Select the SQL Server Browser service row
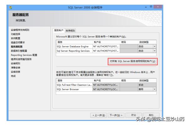This screenshot has height=125, width=188. 106,89
